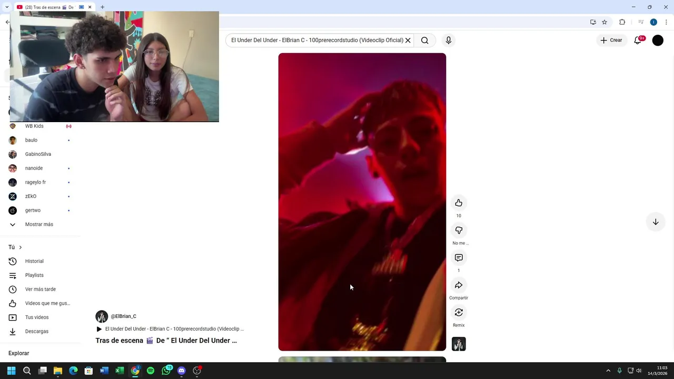The height and width of the screenshot is (379, 674).
Task: Open the Short's comments icon
Action: pyautogui.click(x=459, y=258)
